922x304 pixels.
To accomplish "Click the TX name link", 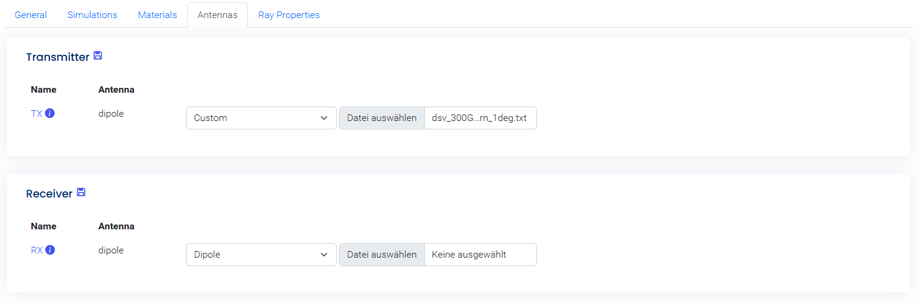I will [x=37, y=113].
